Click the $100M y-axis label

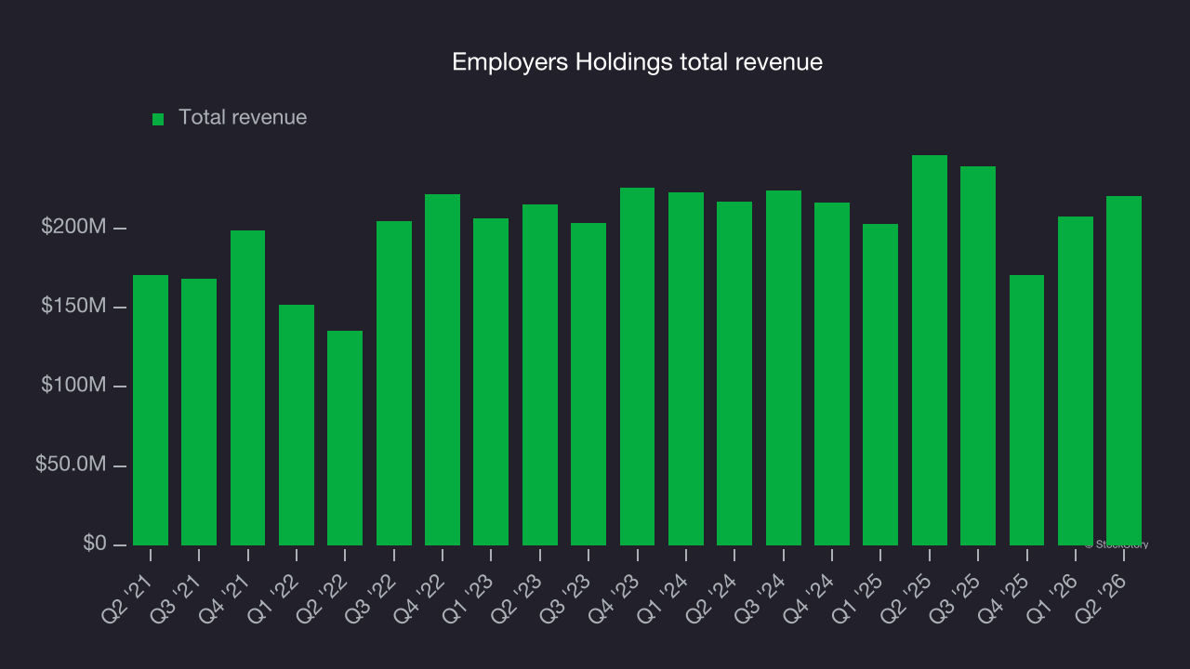click(74, 386)
